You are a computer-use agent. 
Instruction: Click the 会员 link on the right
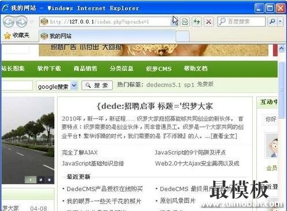[271, 168]
